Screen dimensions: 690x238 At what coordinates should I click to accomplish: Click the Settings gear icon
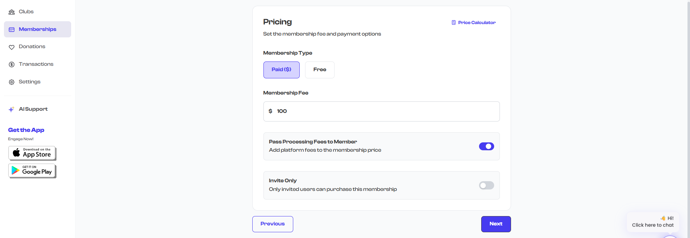point(11,82)
